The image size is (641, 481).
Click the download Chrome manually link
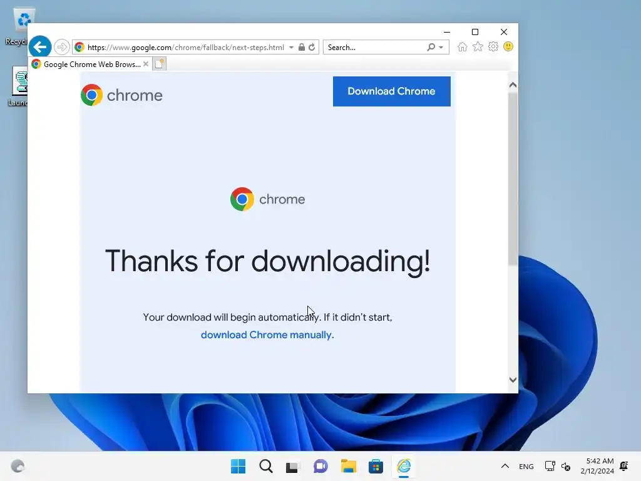click(x=267, y=335)
